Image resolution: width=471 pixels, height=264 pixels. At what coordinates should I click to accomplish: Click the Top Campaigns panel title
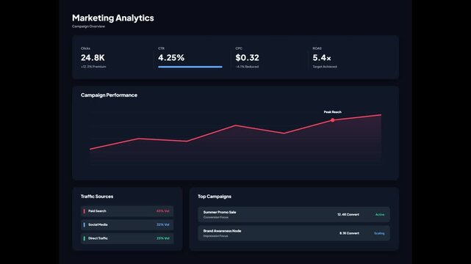click(215, 197)
